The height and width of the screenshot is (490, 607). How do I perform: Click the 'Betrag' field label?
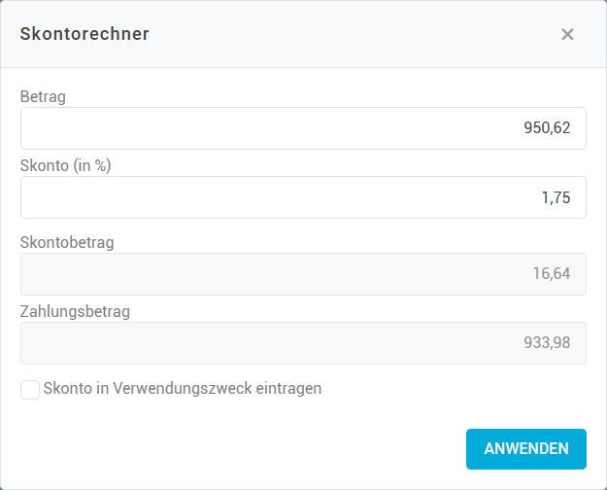coord(43,96)
